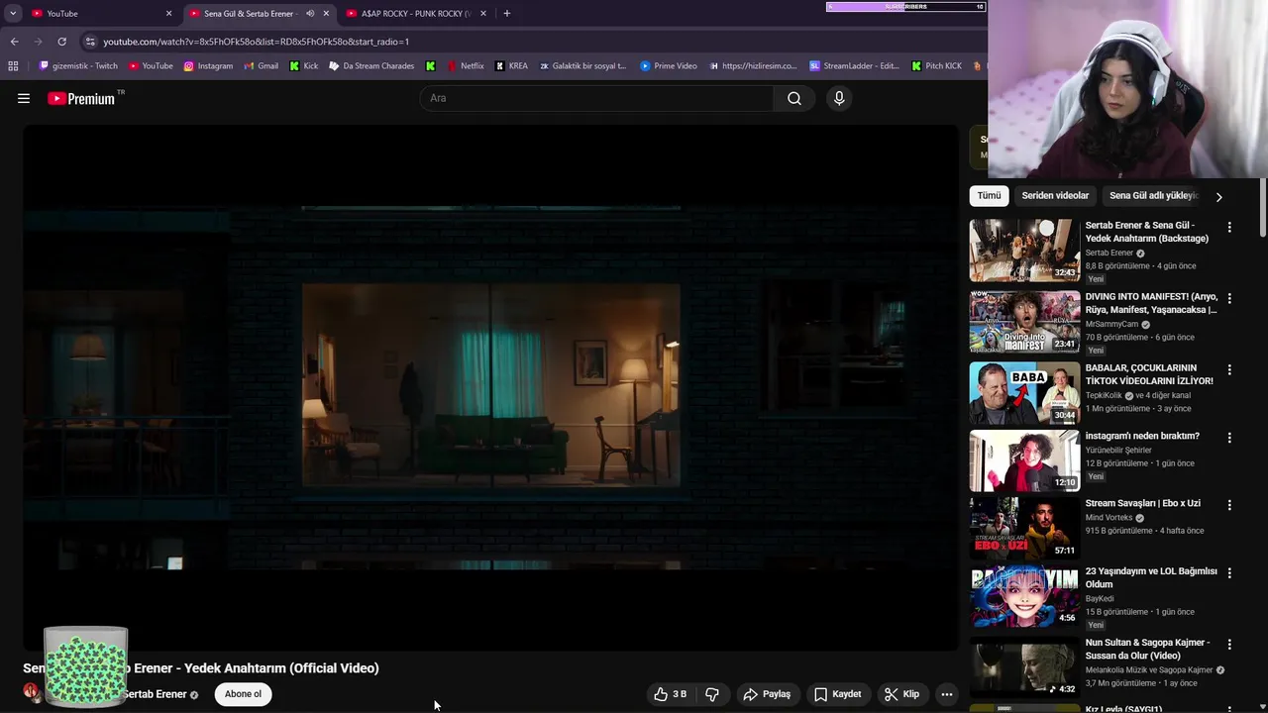Save the video with Kaydet
This screenshot has width=1268, height=713.
click(x=837, y=694)
